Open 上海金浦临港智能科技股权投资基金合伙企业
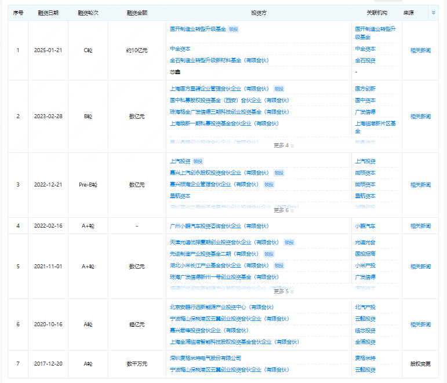This screenshot has height=383, width=447. coord(234,342)
